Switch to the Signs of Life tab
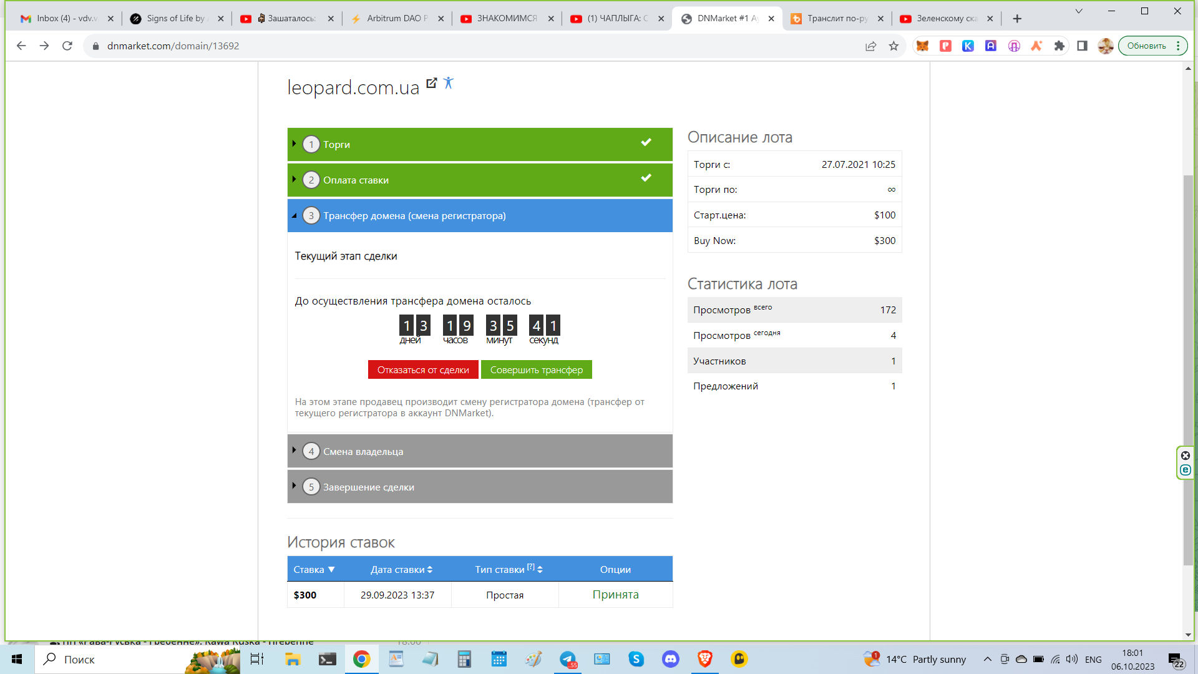 click(x=177, y=18)
